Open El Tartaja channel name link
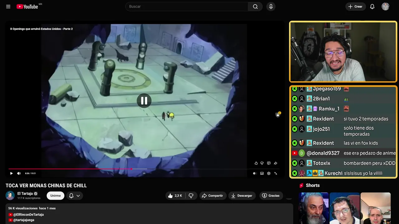 [25, 194]
